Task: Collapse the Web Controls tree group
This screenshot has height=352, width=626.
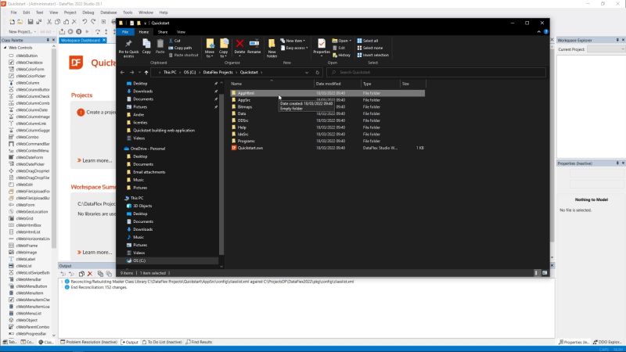Action: point(5,48)
